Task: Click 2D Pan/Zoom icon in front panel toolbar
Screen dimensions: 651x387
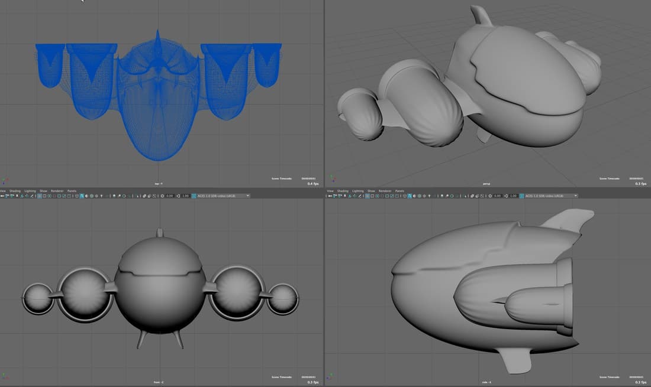Action: [27, 196]
